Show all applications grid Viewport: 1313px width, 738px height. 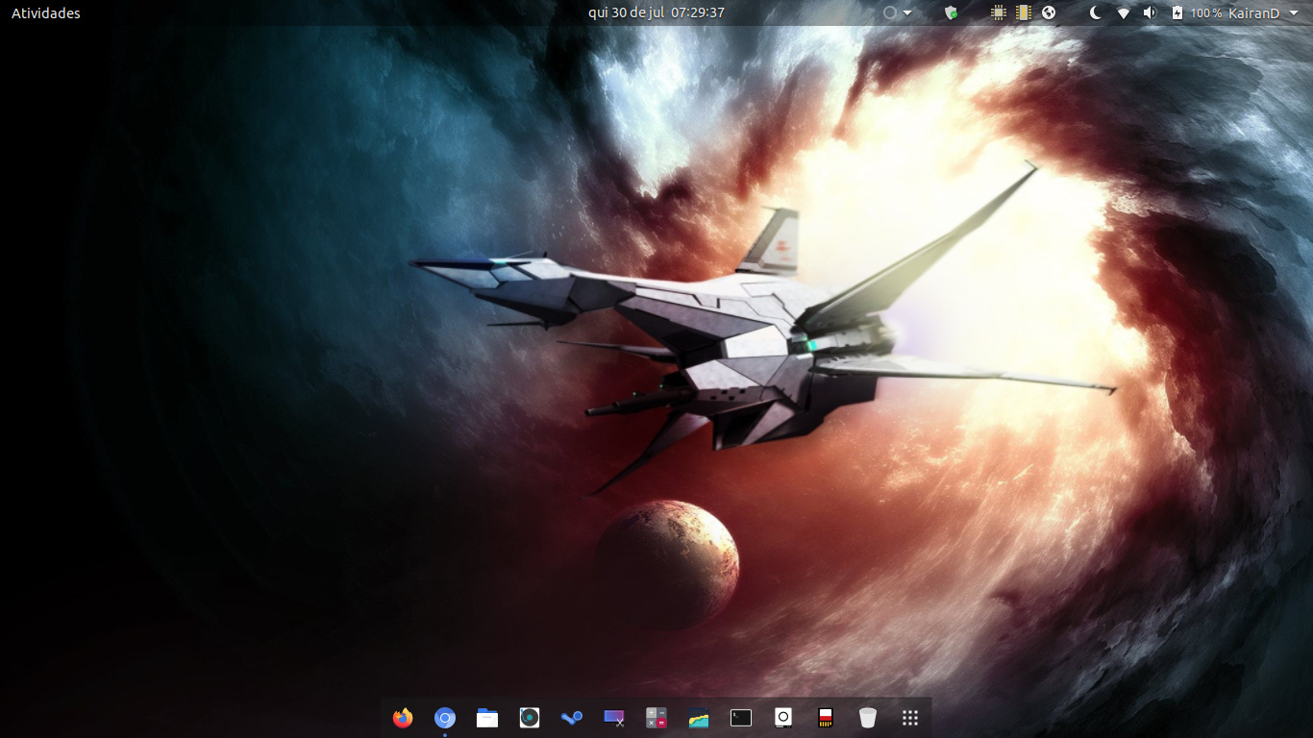[910, 718]
